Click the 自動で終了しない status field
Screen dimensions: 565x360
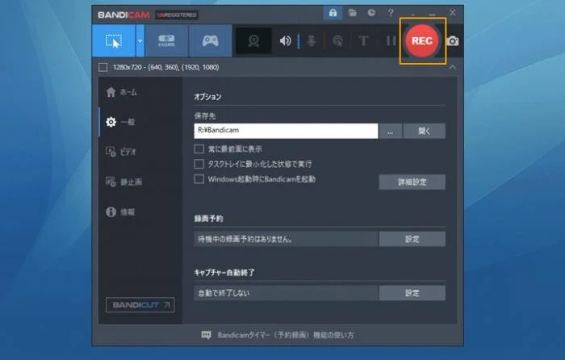click(x=286, y=293)
